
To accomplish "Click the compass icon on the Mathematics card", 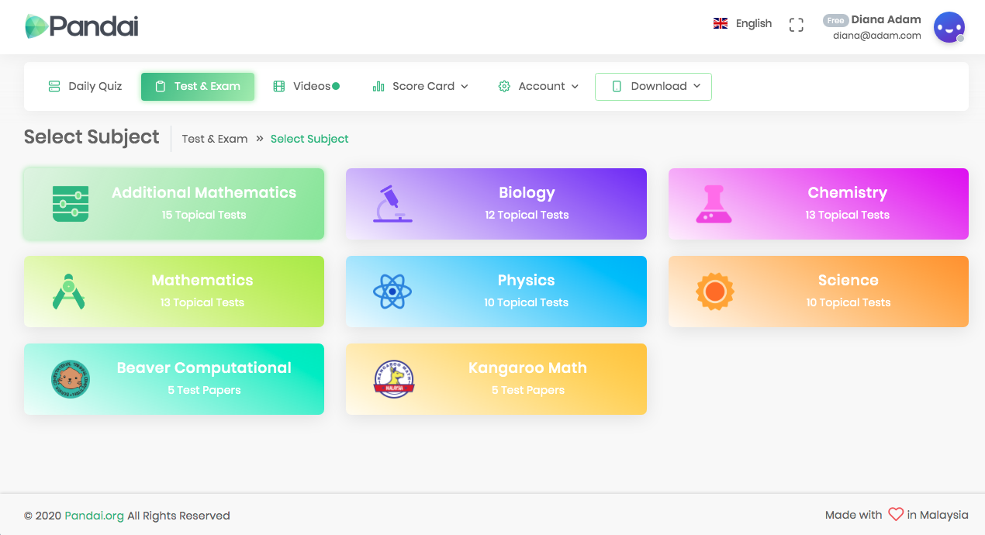I will [70, 291].
